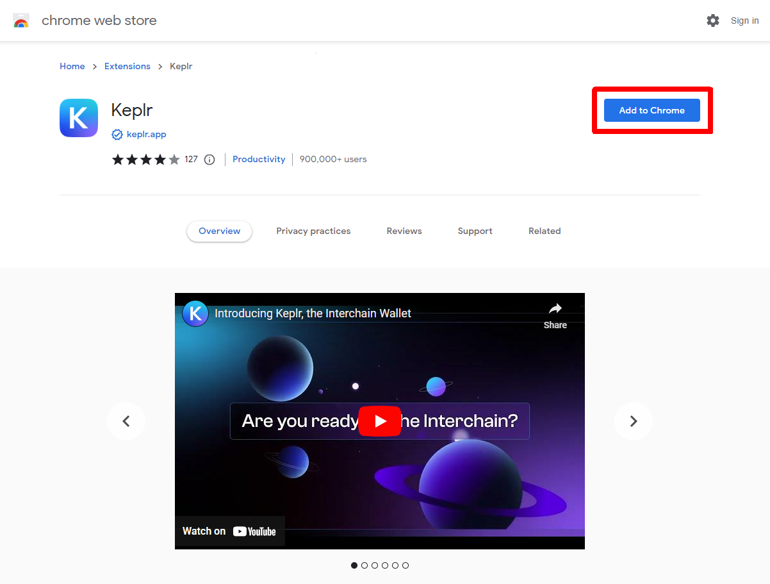Viewport: 770px width, 584px height.
Task: Click the Keplr channel avatar in video
Action: (195, 313)
